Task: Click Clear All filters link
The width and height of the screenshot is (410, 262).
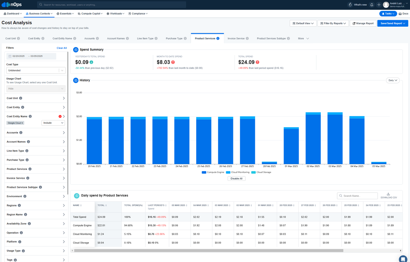Action: click(x=62, y=48)
